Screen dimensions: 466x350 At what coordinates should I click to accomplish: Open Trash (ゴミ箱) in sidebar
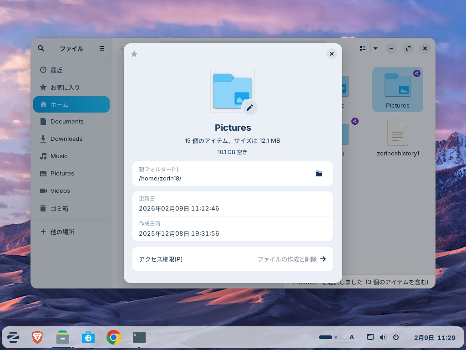pos(59,208)
